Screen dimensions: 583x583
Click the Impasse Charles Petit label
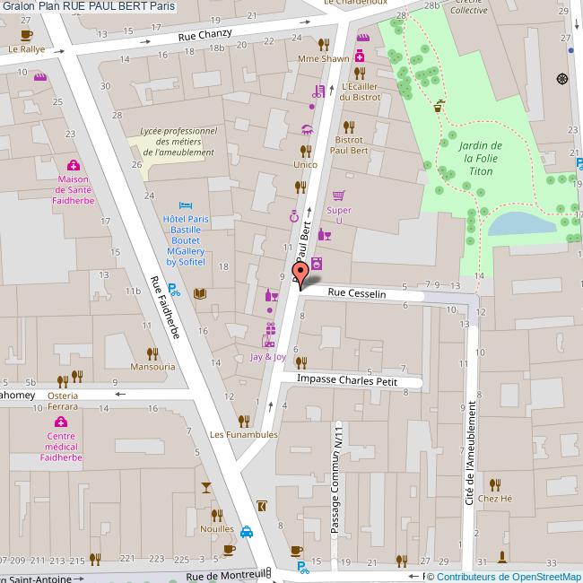(x=347, y=380)
